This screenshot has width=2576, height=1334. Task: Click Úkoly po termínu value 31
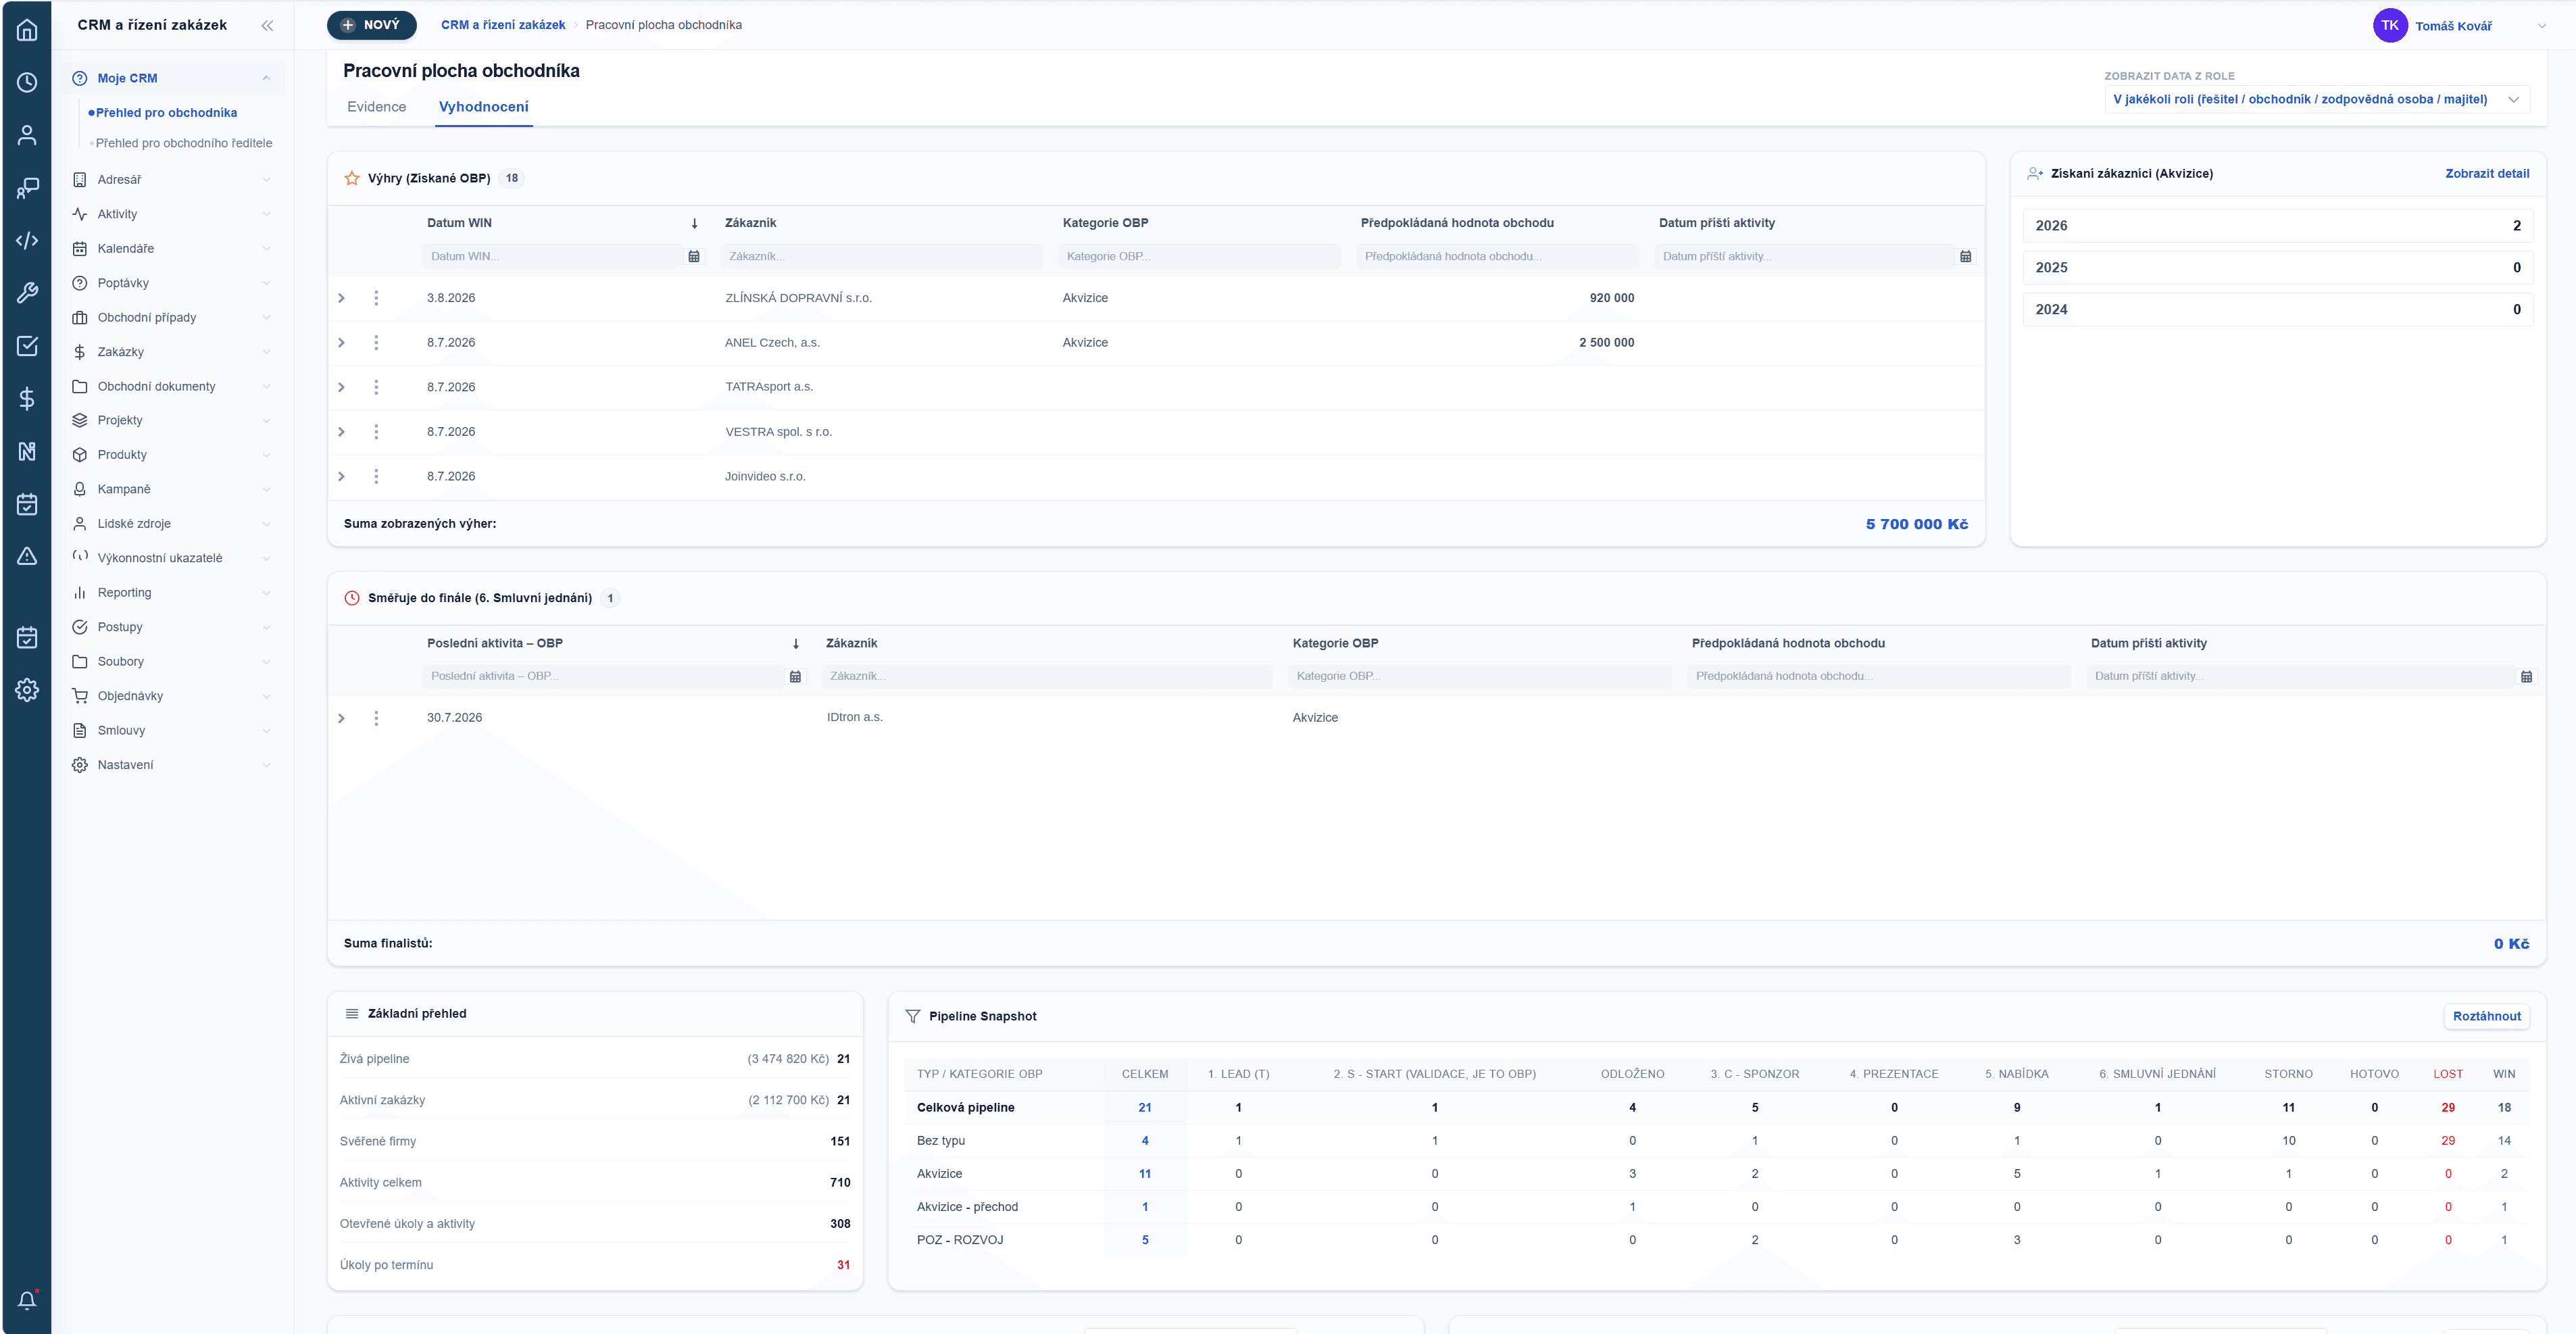tap(843, 1265)
